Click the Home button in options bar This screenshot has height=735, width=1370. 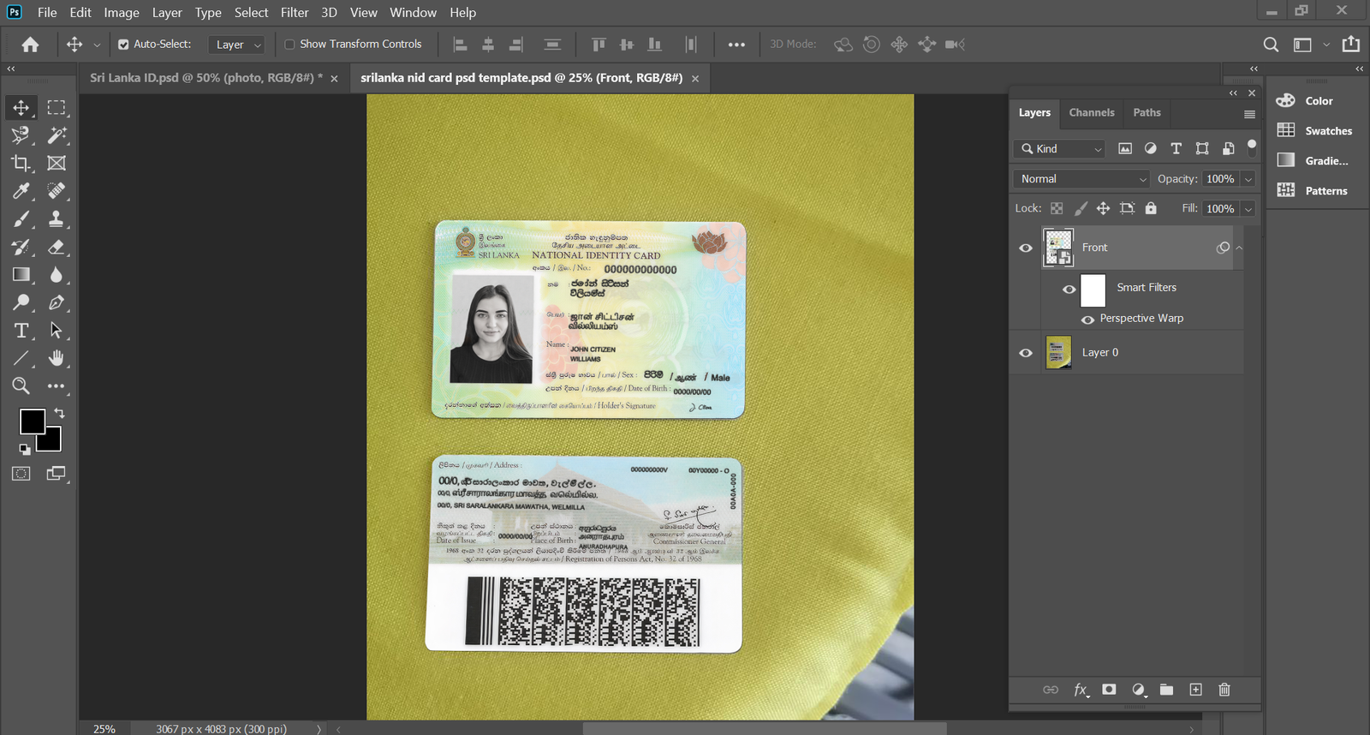point(30,45)
